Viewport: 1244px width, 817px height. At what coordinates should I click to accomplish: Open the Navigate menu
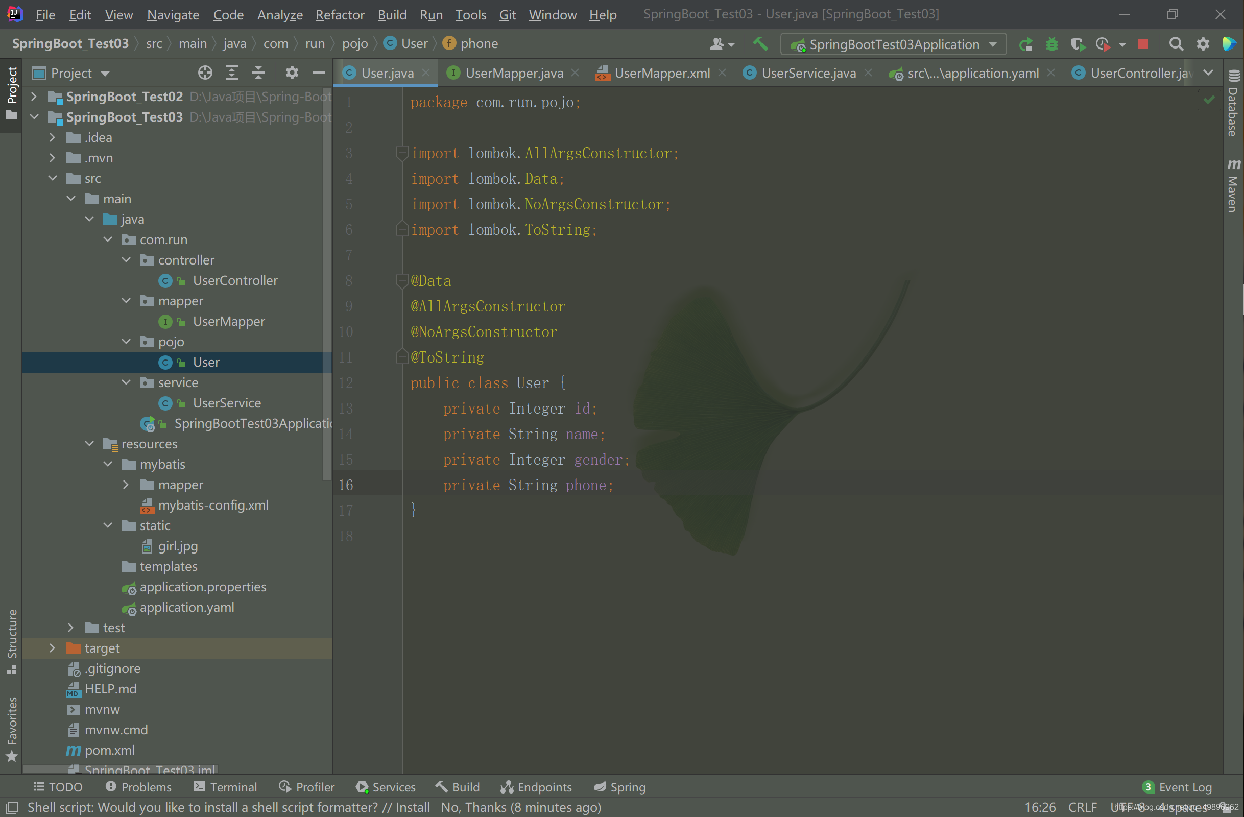coord(173,15)
